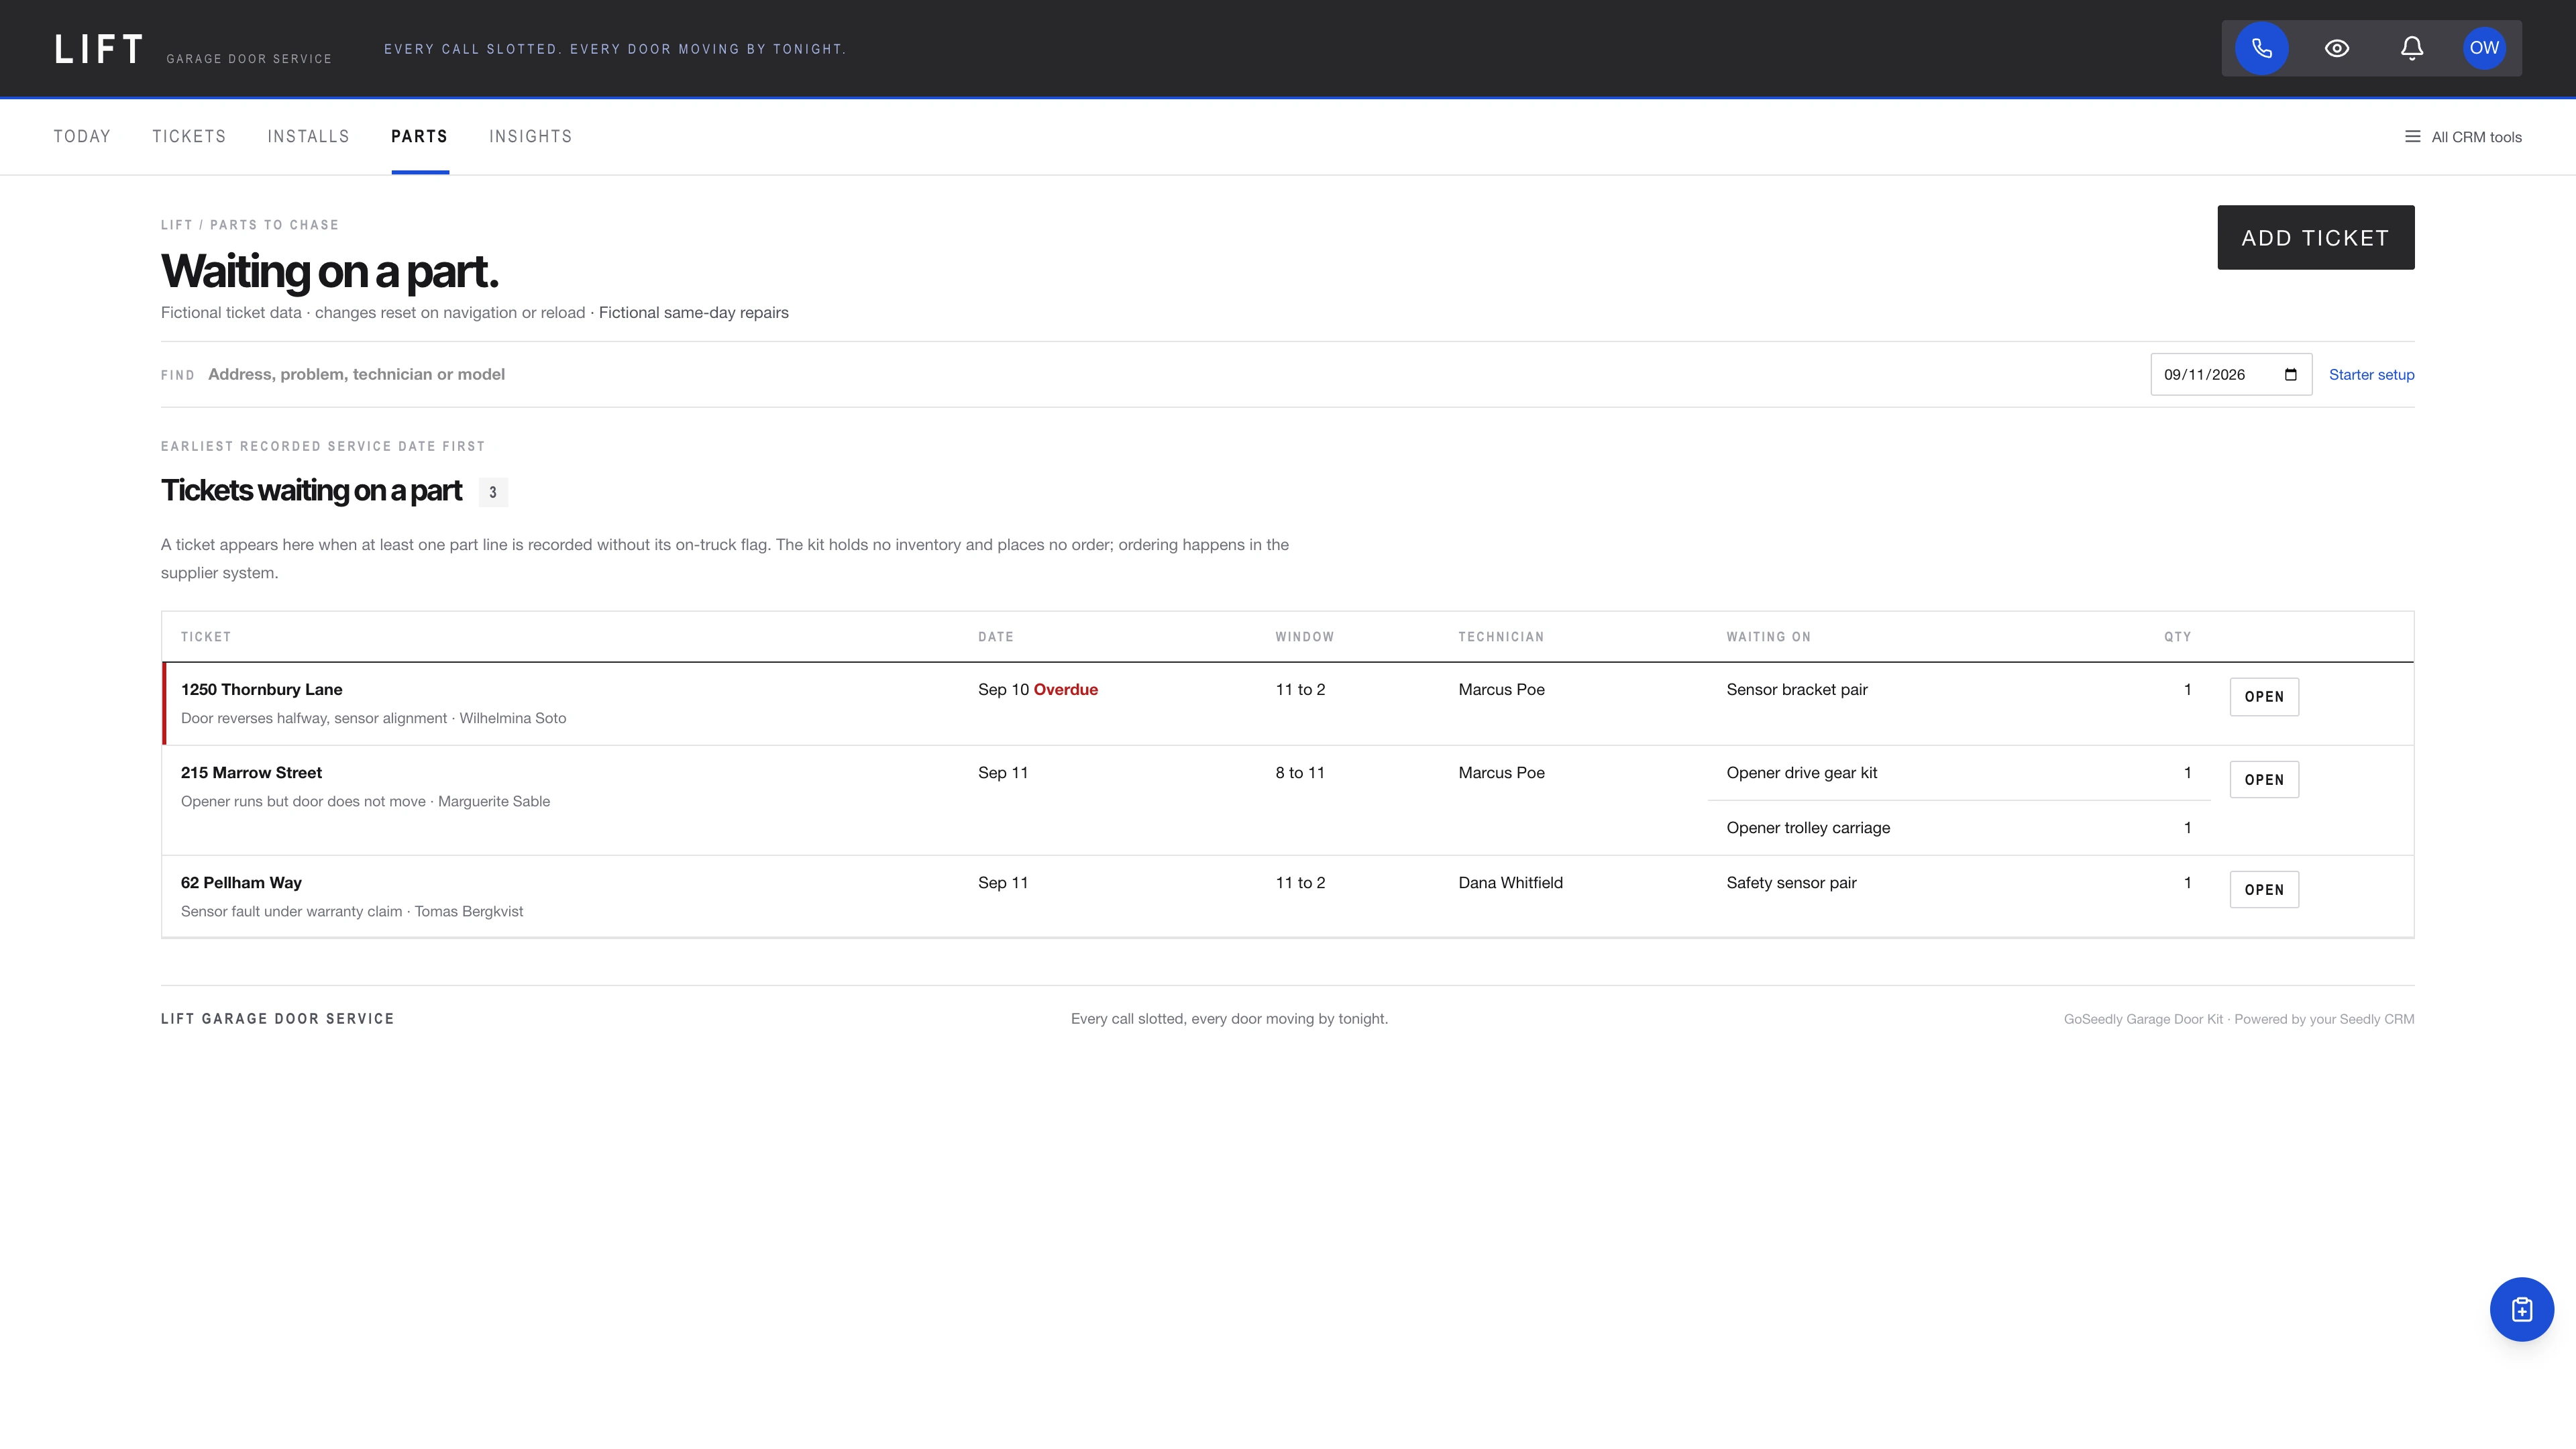Open the 1250 Thornbury Lane ticket
This screenshot has height=1449, width=2576.
pos(2263,697)
